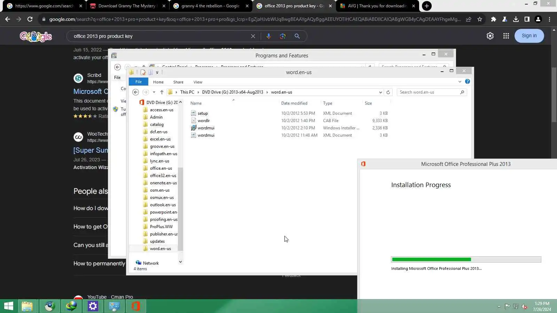Click the Office installation progress bar
This screenshot has height=313, width=557.
[x=466, y=259]
